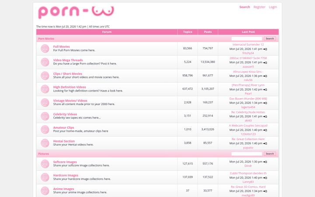315x197 pixels.
Task: Open user profile papaito
Action: (248, 148)
